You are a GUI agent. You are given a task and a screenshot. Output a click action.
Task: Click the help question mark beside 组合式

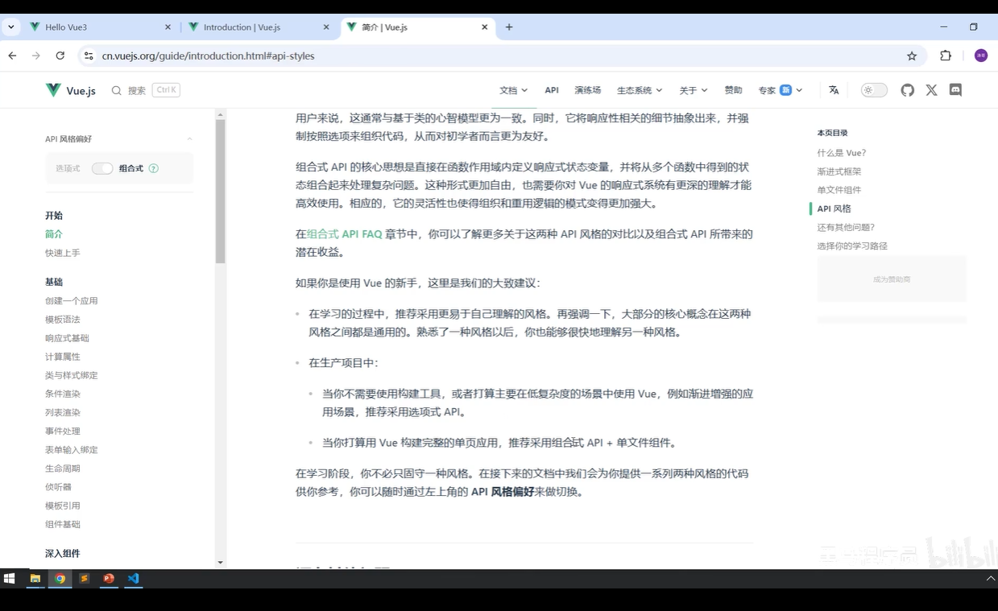click(x=154, y=168)
